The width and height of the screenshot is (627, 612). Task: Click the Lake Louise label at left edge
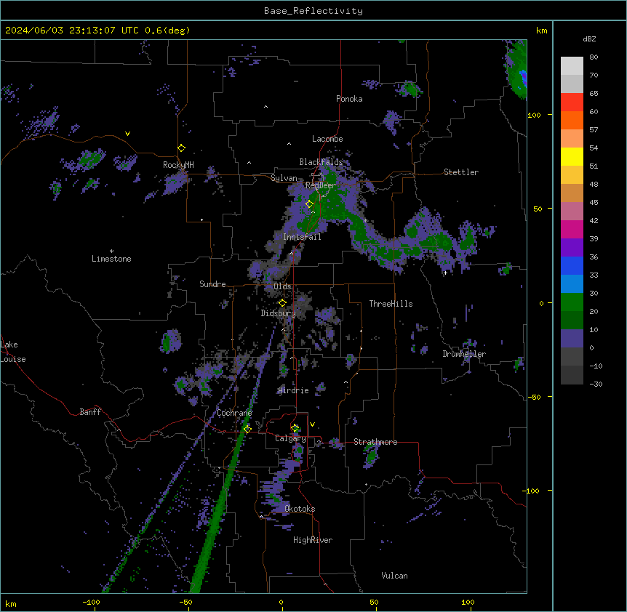pos(13,352)
